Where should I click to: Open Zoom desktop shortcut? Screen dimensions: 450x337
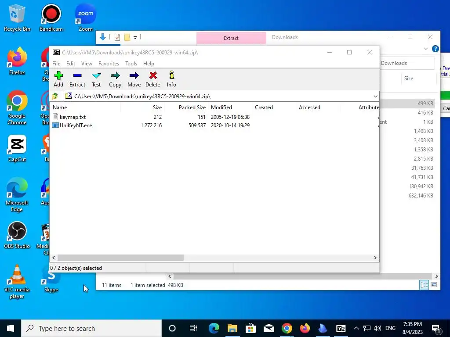coord(86,18)
